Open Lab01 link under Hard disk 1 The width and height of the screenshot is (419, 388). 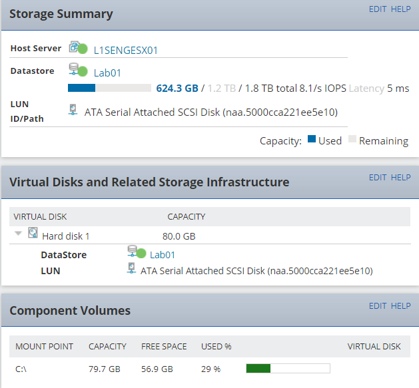[x=163, y=254]
